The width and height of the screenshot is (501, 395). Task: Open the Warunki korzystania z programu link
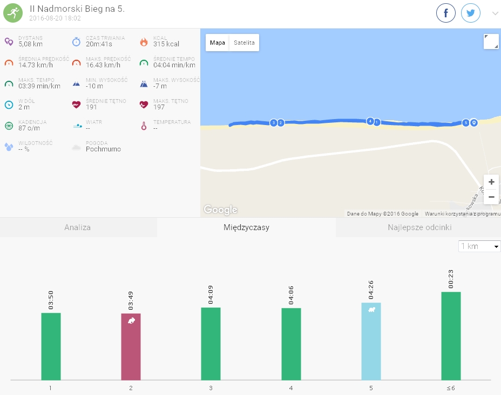click(x=462, y=214)
